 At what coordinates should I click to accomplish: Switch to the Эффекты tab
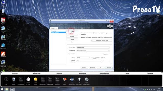(x=83, y=28)
